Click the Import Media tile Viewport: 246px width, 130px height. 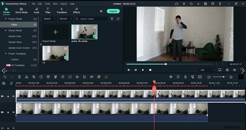(55, 32)
